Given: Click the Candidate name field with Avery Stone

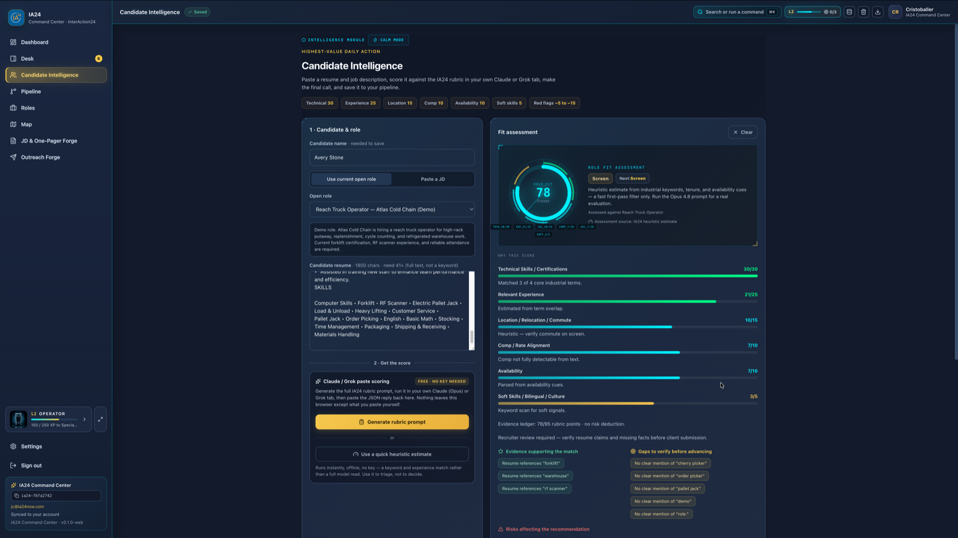Looking at the screenshot, I should pyautogui.click(x=392, y=157).
